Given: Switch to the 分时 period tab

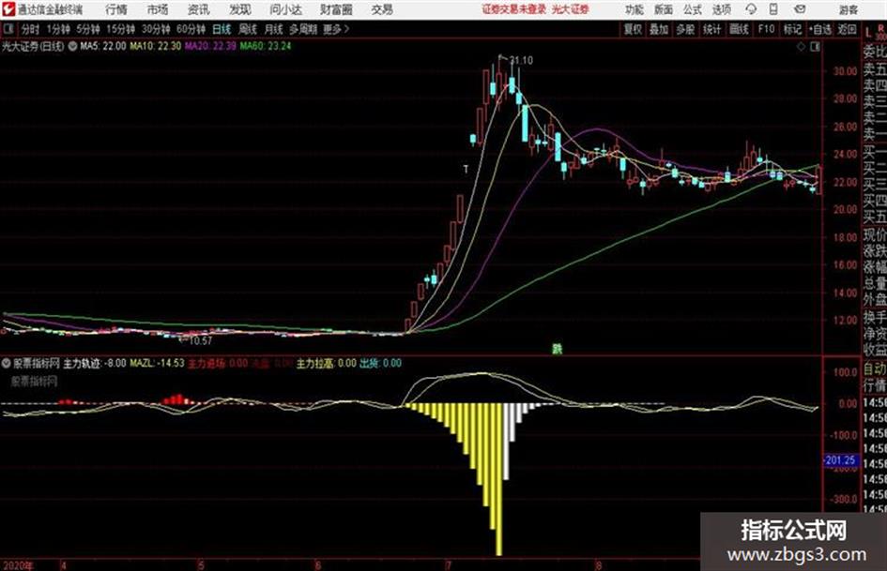Looking at the screenshot, I should click(31, 29).
